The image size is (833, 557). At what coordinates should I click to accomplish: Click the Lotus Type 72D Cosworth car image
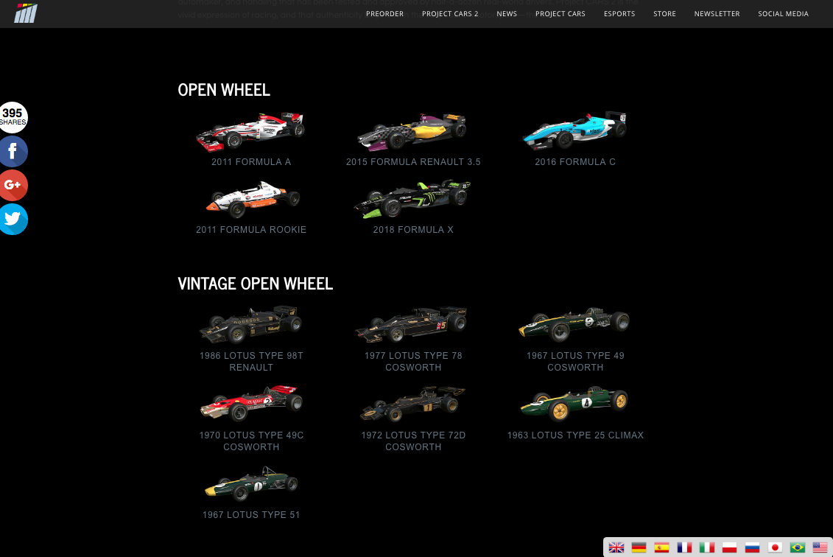[x=412, y=404]
